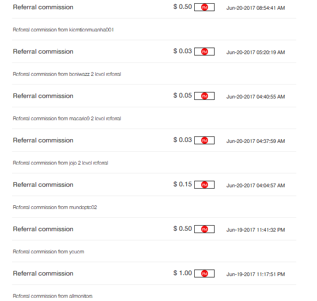
Task: Select the referral commission from allmonitors line
Action: tap(53, 296)
